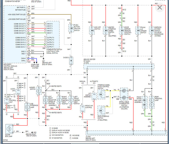Click the BCM body control module block
The width and height of the screenshot is (169, 144).
pos(15,34)
